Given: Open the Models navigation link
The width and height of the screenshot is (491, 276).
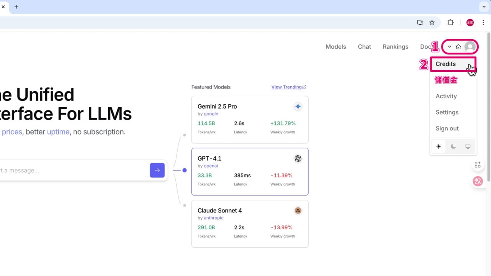Looking at the screenshot, I should (336, 47).
